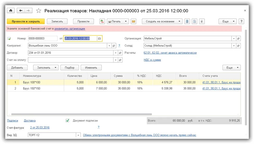
Task: Navigate back with the left arrow
Action: [x=21, y=11]
